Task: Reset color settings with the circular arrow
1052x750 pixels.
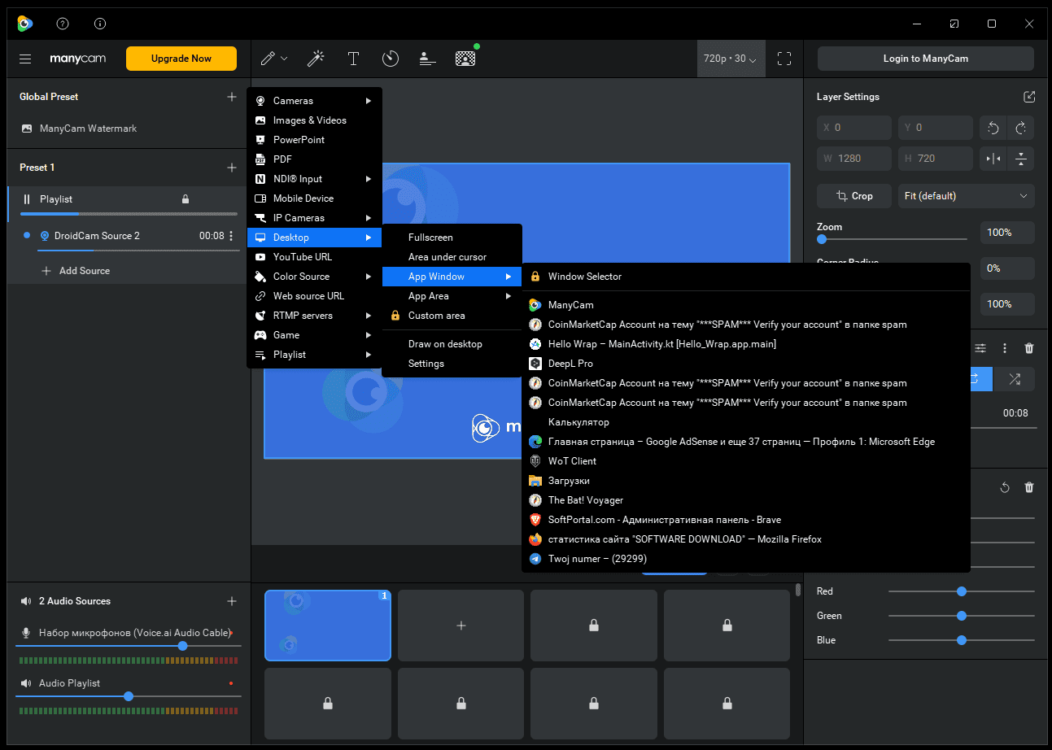Action: coord(1005,487)
